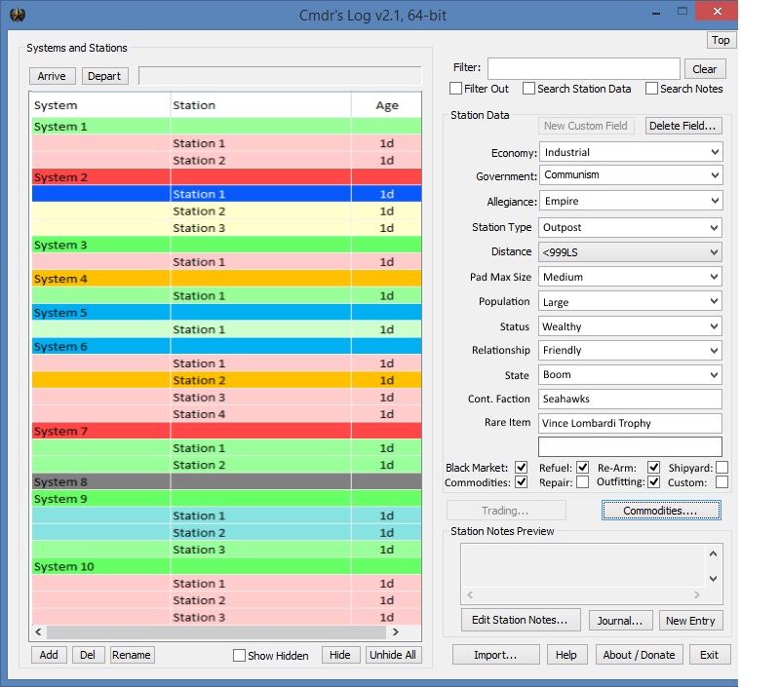Image resolution: width=780 pixels, height=687 pixels.
Task: Open the Station Type dropdown
Action: 630,228
